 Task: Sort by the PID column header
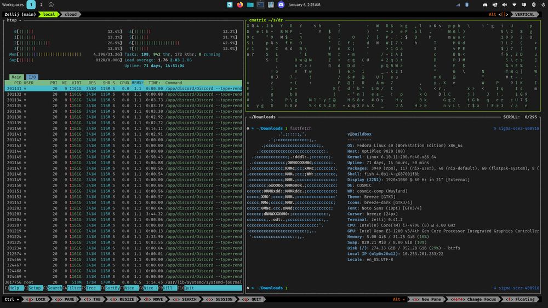(18, 83)
